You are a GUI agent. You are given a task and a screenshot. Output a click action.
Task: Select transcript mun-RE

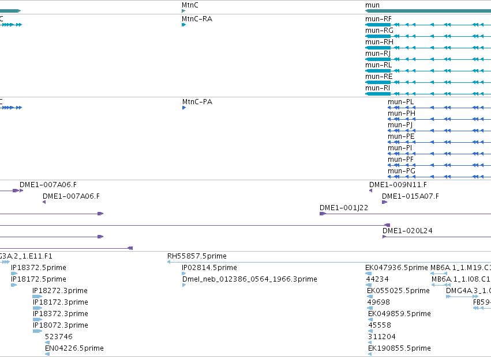point(378,77)
